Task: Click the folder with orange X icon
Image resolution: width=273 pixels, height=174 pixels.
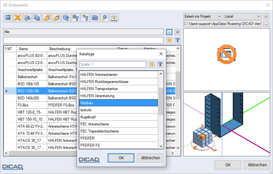Action: coord(47,18)
